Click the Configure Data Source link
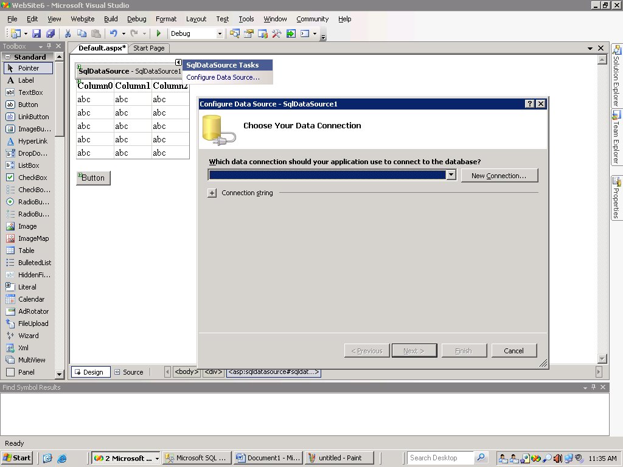Screen dimensions: 623x467 tap(223, 77)
